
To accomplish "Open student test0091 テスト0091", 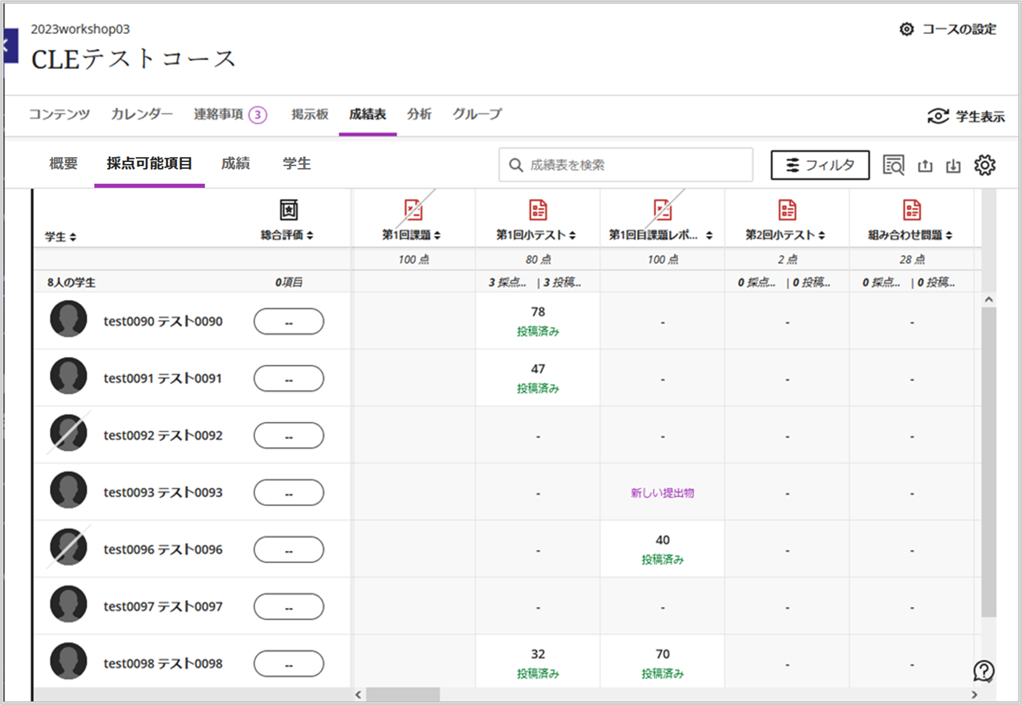I will (163, 378).
